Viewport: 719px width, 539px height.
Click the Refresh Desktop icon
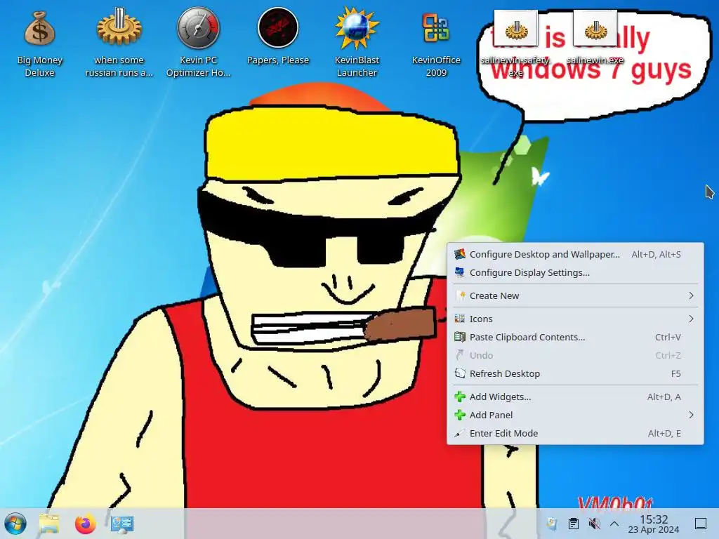coord(459,373)
